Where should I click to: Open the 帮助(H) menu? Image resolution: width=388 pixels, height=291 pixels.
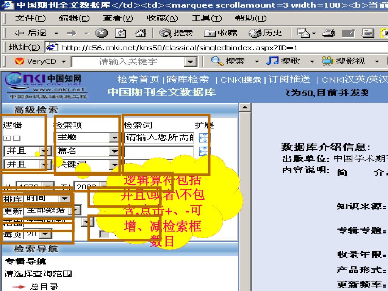coord(251,18)
